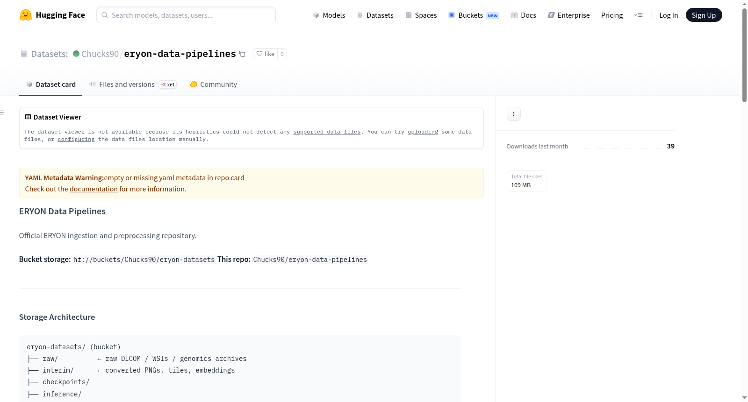Open the three-dot options menu in sidebar
The image size is (748, 402).
point(514,114)
